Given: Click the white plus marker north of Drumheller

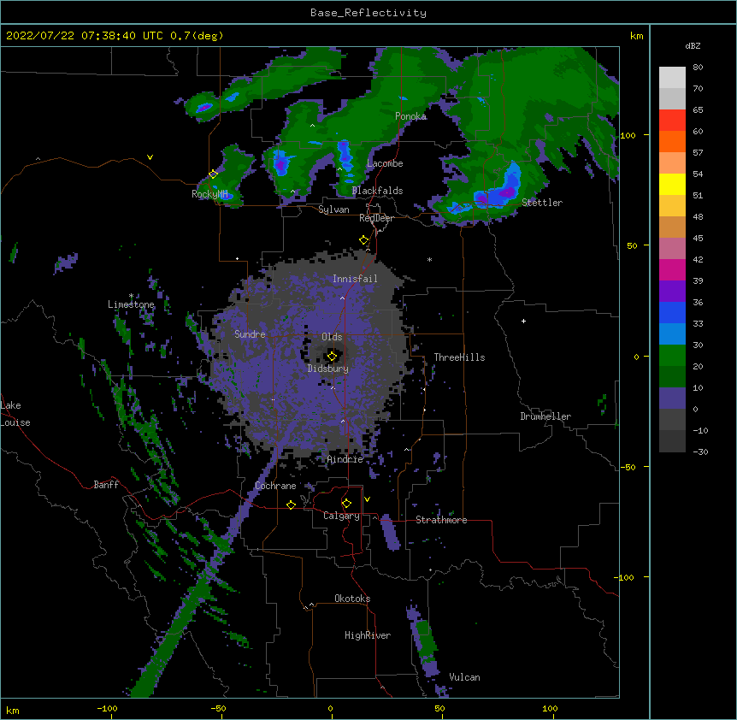Looking at the screenshot, I should pyautogui.click(x=523, y=321).
